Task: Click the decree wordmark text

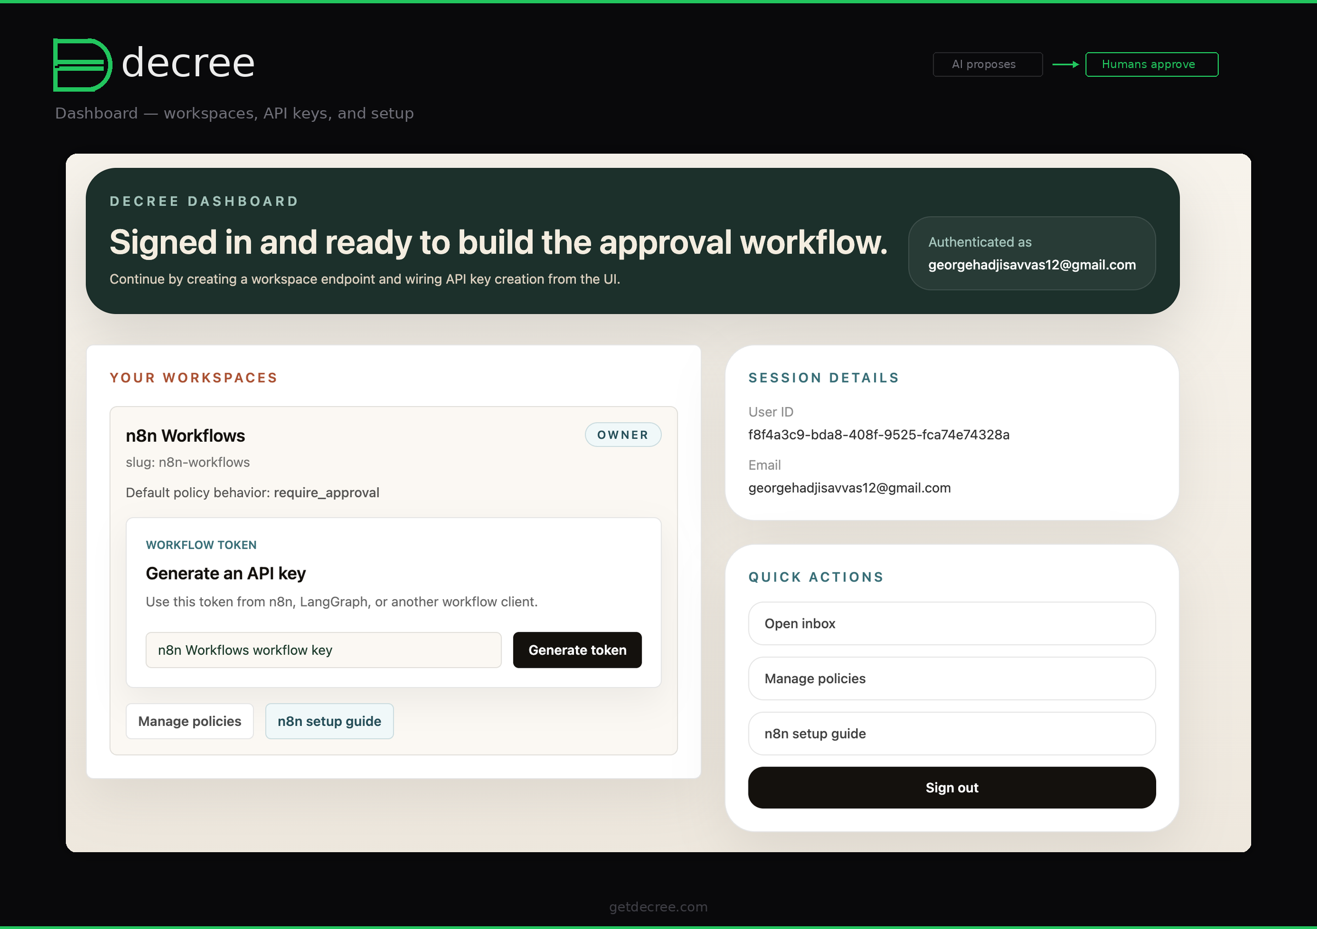Action: coord(188,63)
